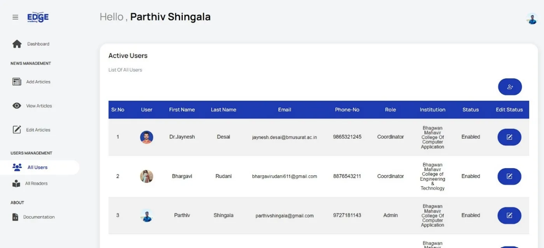
Task: Open Dashboard from sidebar
Action: (x=38, y=44)
